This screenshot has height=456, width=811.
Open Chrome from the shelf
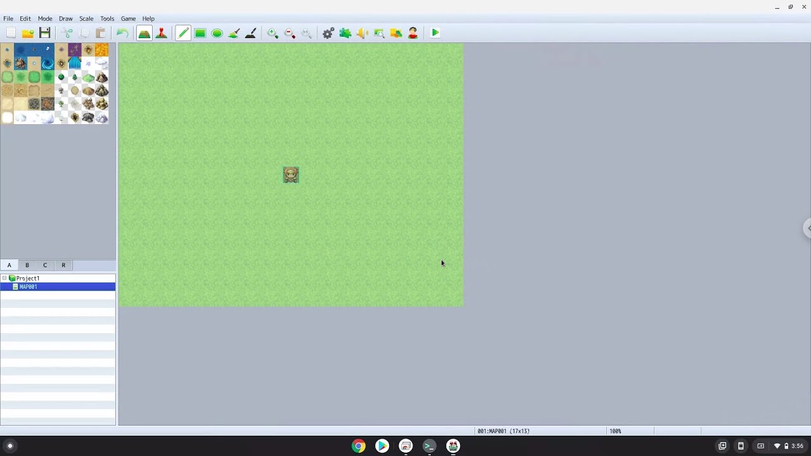pyautogui.click(x=359, y=446)
